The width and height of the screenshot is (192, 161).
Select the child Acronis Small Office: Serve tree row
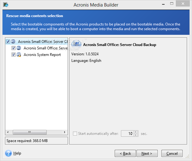click(39, 48)
